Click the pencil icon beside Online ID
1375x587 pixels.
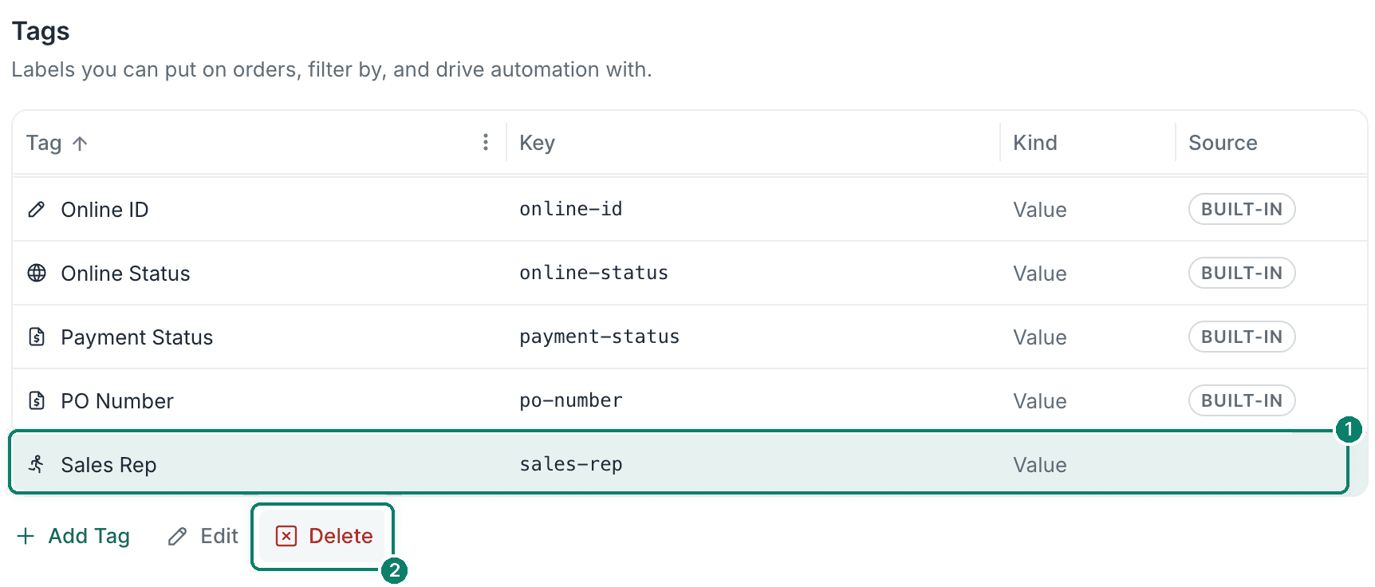tap(37, 210)
